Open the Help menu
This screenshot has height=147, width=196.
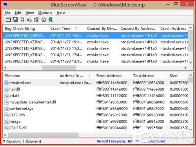[x=61, y=13]
